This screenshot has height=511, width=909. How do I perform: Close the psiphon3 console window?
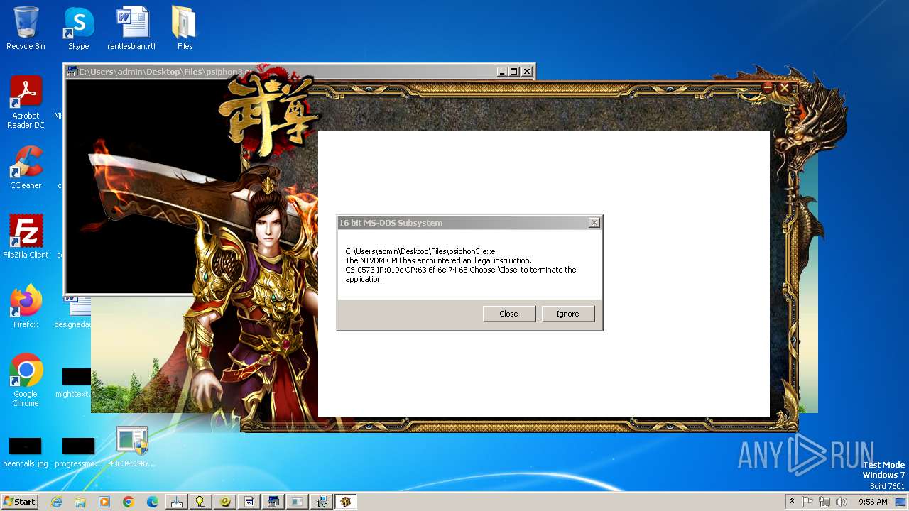point(527,71)
